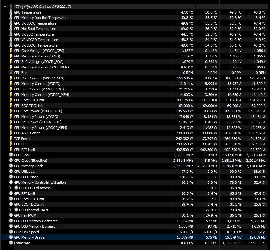270x250 pixels.
Task: Click thermometer icon of GPU VR VDDCI Temperature
Action: point(11,45)
